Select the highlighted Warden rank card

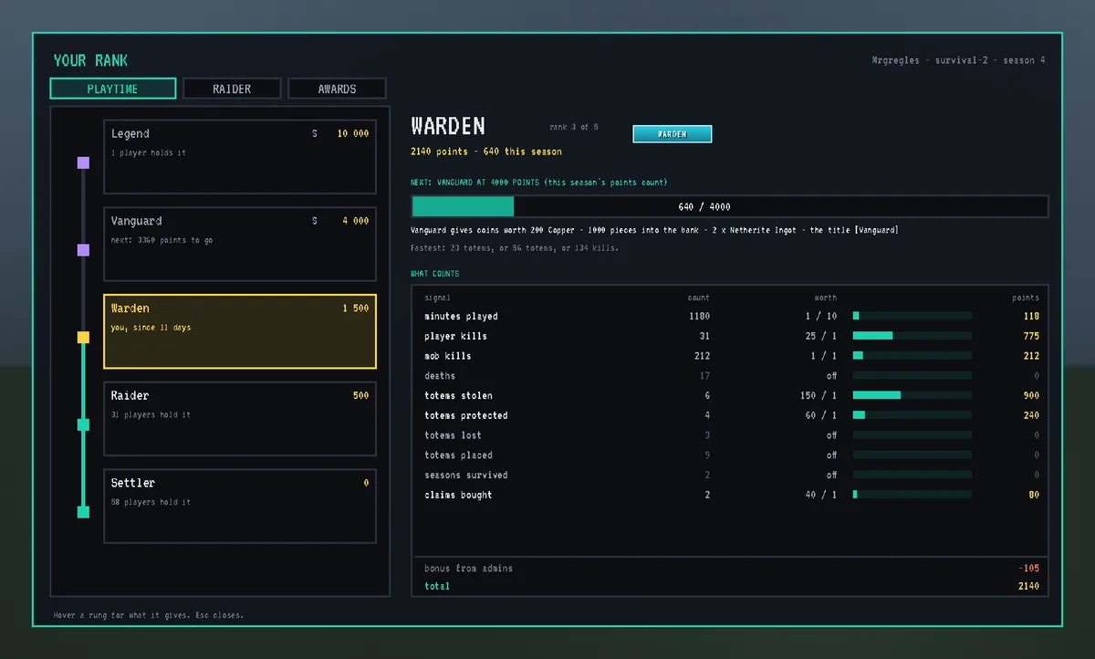240,331
